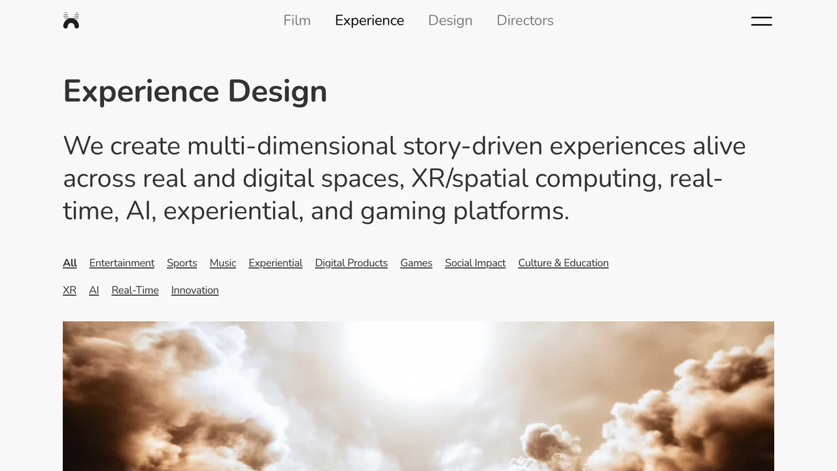This screenshot has height=471, width=837.
Task: Show Social Impact projects
Action: pyautogui.click(x=475, y=263)
